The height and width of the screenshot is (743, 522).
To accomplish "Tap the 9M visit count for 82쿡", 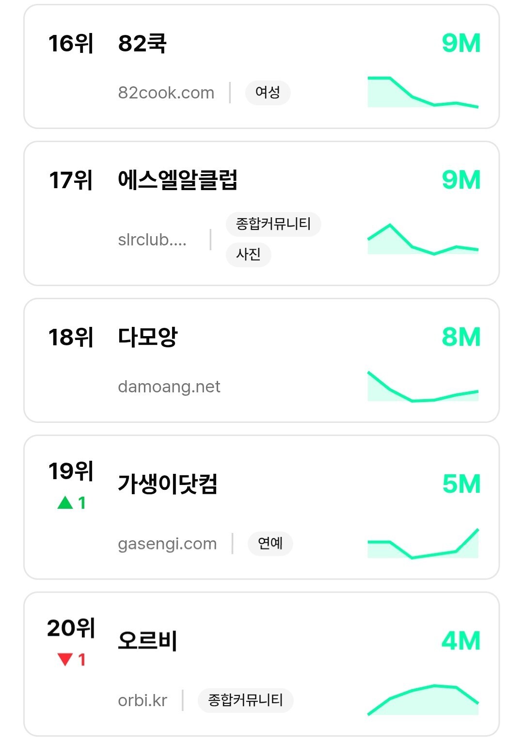I will point(461,44).
